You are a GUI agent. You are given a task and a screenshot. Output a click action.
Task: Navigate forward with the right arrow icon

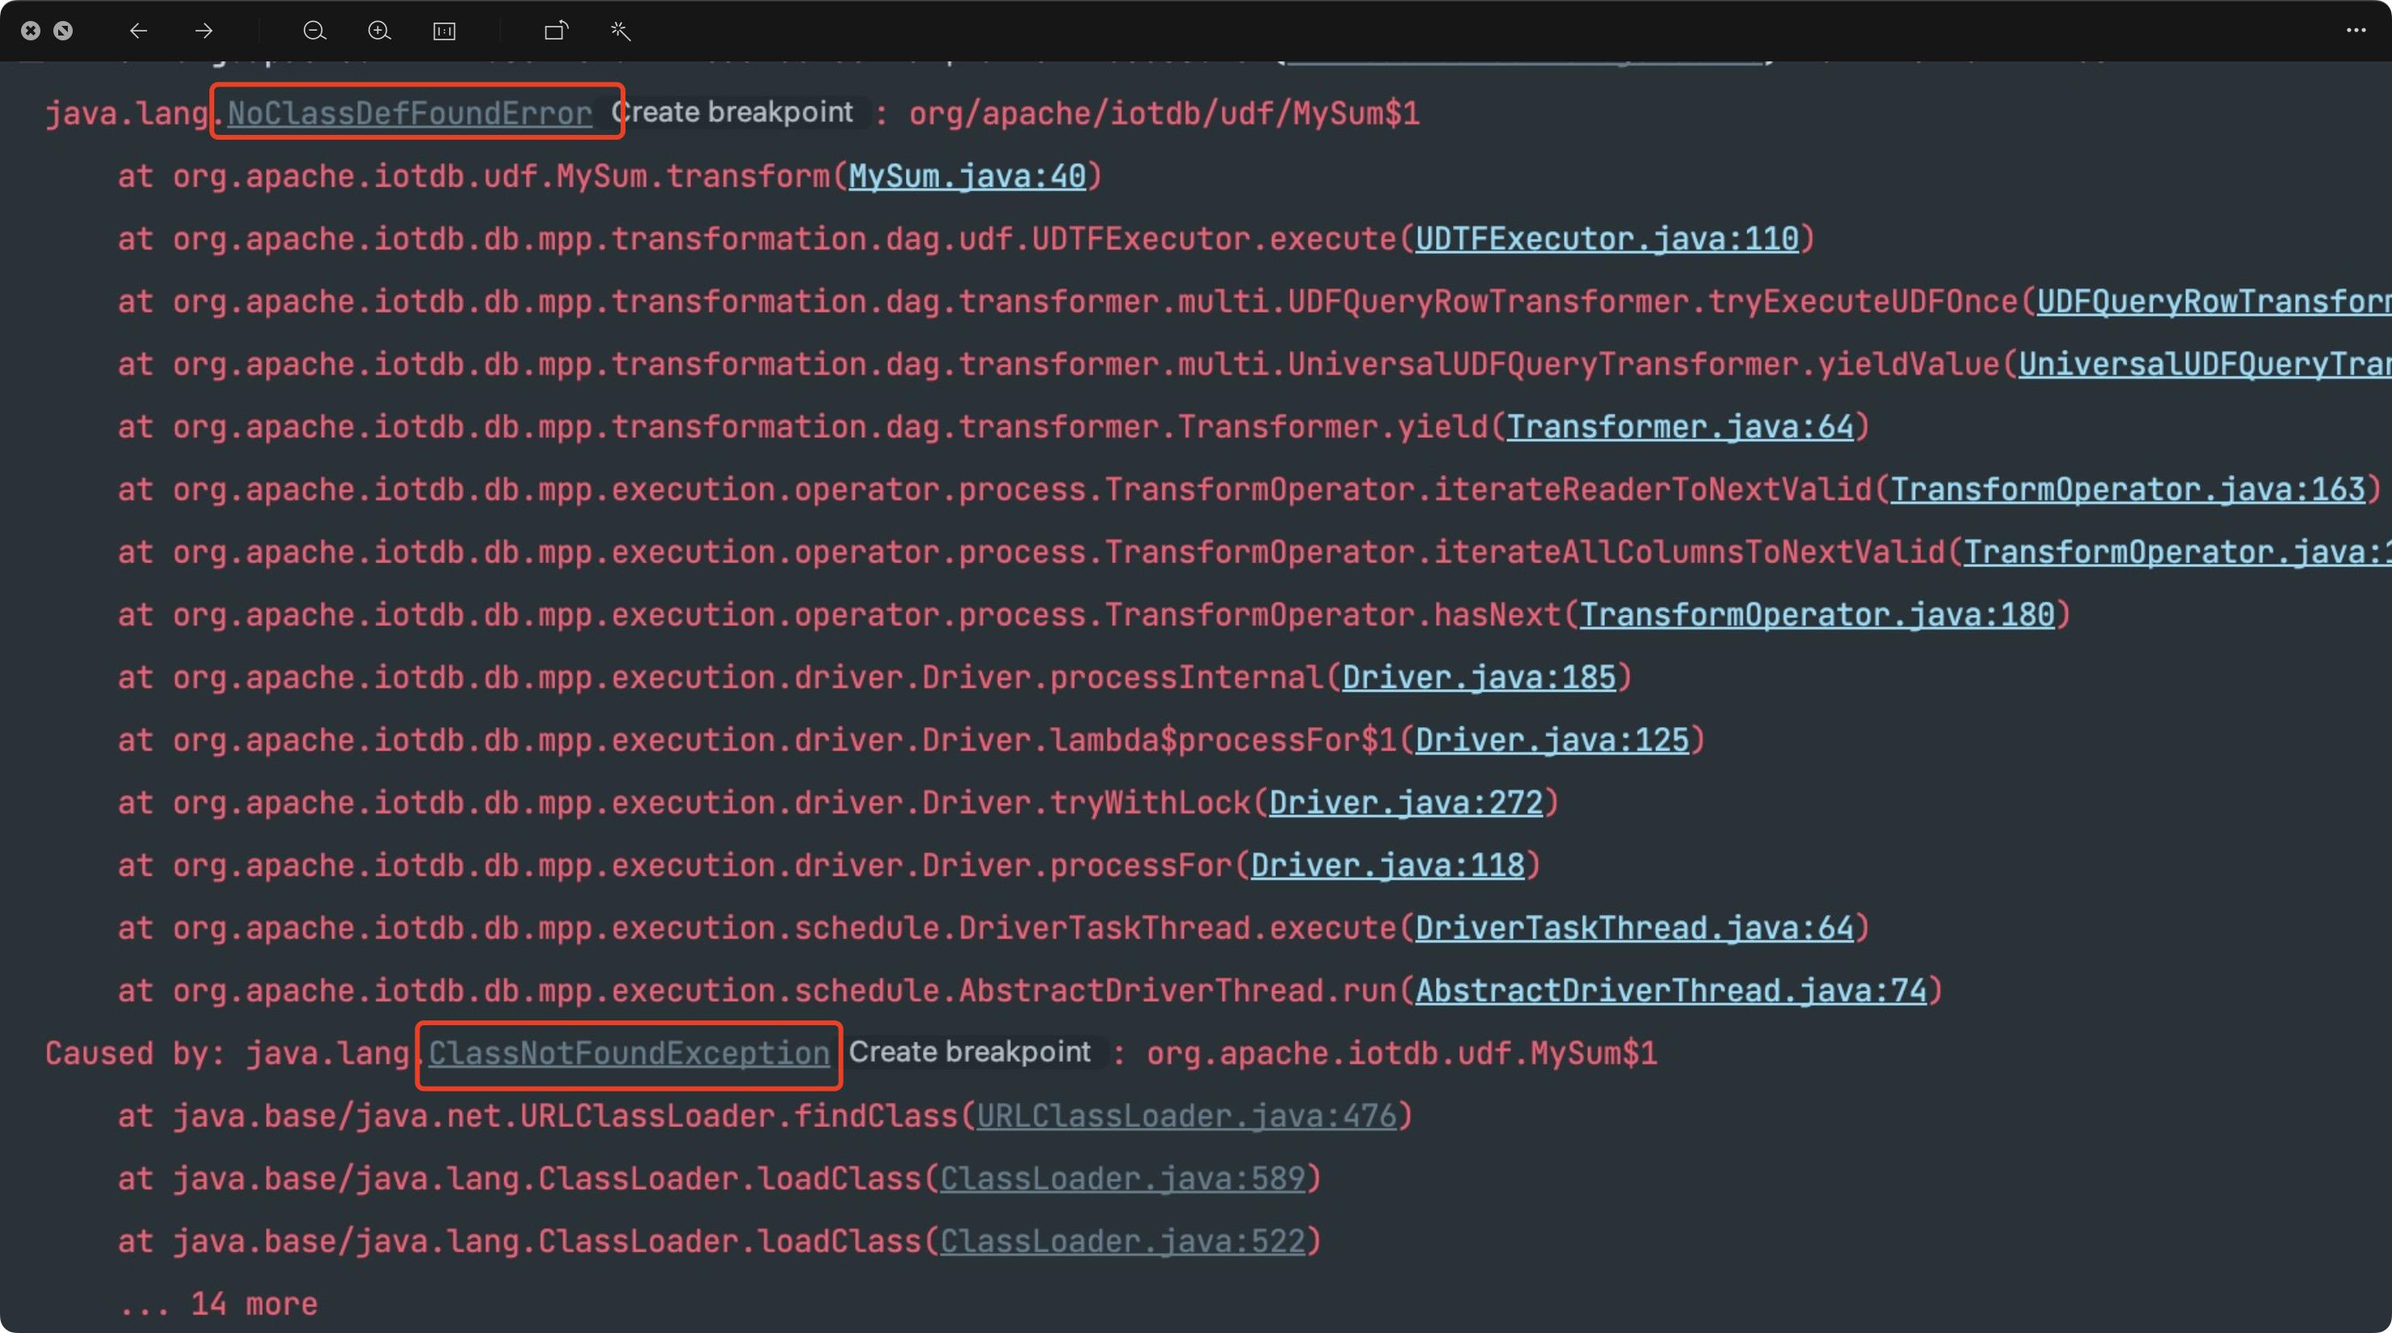tap(201, 31)
